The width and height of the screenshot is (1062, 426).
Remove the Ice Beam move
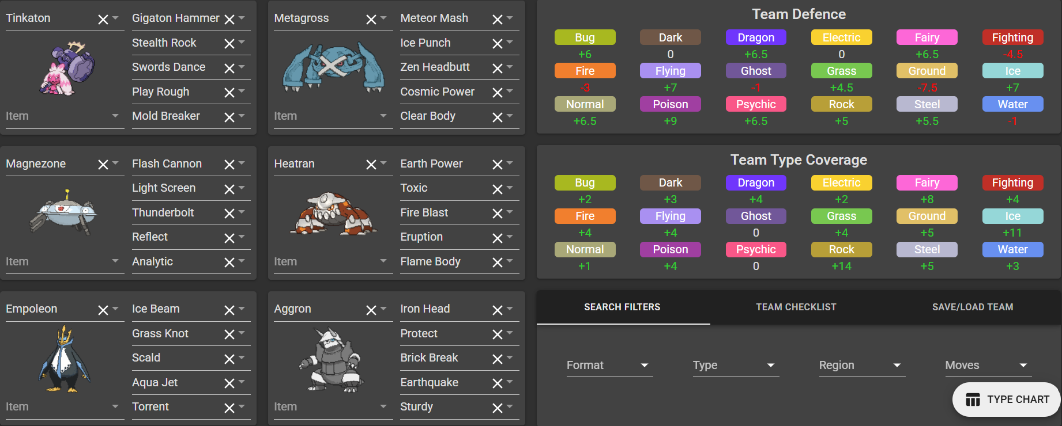(229, 310)
